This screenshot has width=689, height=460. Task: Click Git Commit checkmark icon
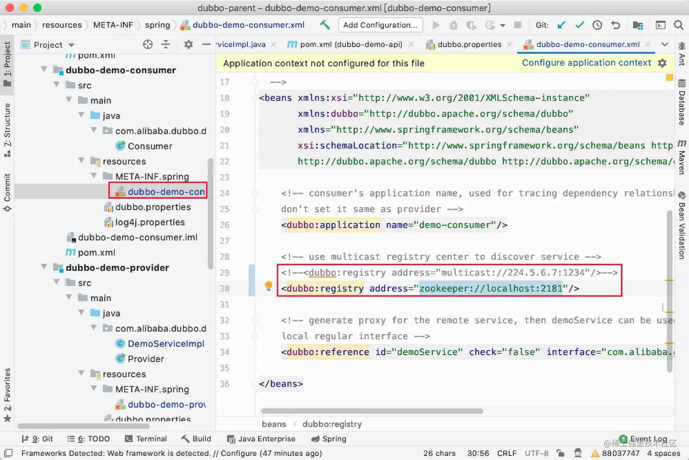580,25
